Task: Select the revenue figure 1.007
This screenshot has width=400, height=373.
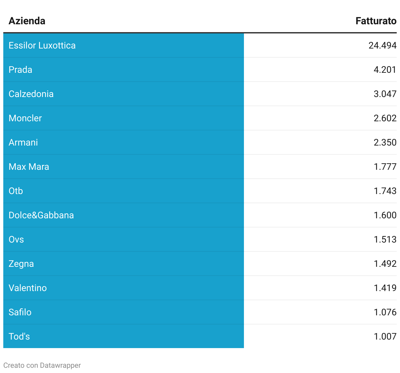Action: (x=385, y=337)
